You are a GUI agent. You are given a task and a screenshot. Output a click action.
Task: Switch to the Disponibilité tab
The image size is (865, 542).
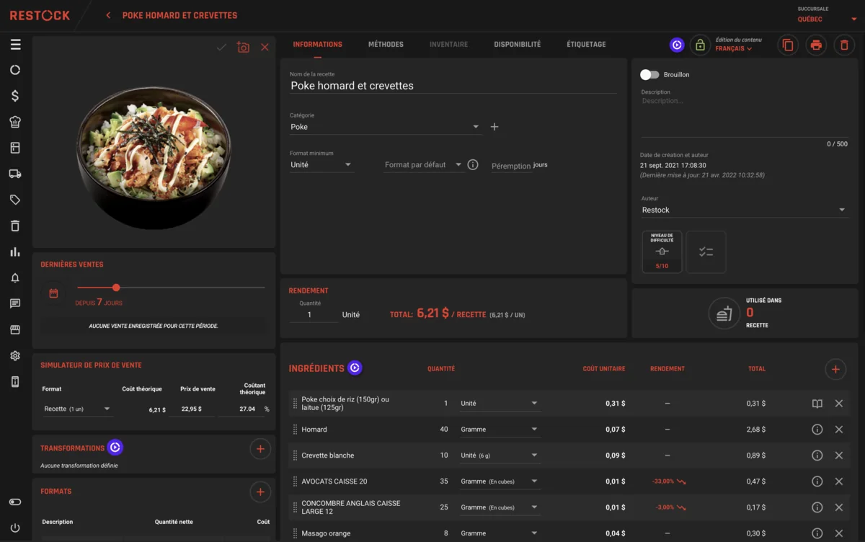pos(517,44)
